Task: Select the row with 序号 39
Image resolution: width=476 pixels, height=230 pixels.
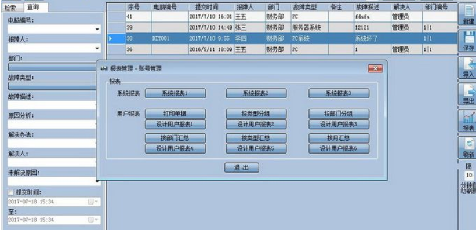Action: click(x=282, y=28)
